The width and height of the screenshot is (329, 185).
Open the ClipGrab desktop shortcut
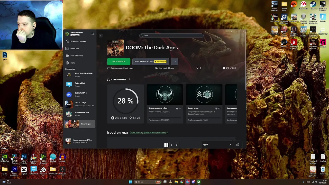click(x=53, y=158)
